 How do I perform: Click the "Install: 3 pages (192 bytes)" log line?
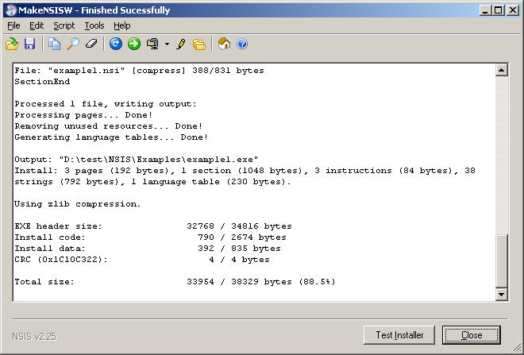click(x=245, y=171)
